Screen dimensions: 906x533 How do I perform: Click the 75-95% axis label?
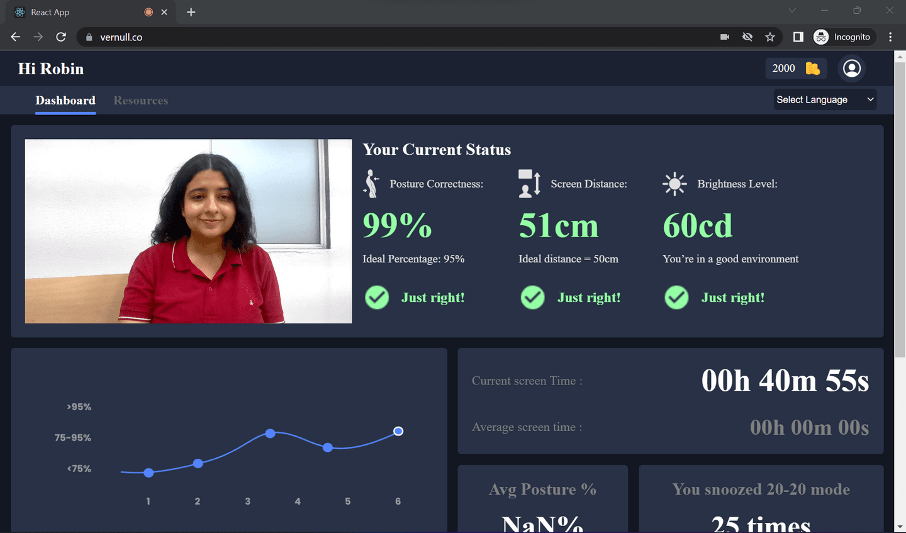coord(73,437)
